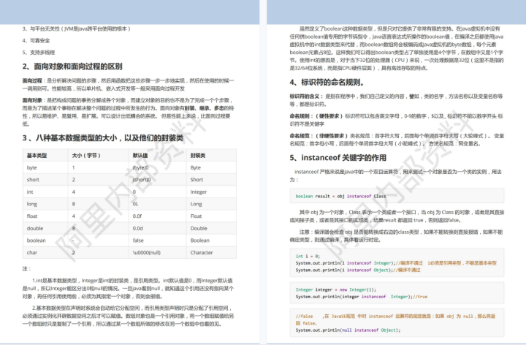Click wrapper class "Character" in the table

pyautogui.click(x=202, y=252)
